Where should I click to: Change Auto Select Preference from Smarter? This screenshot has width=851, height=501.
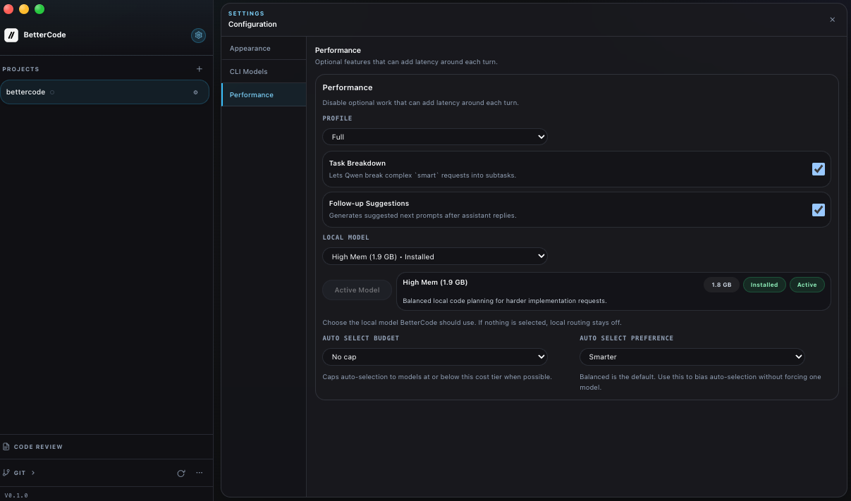[692, 357]
